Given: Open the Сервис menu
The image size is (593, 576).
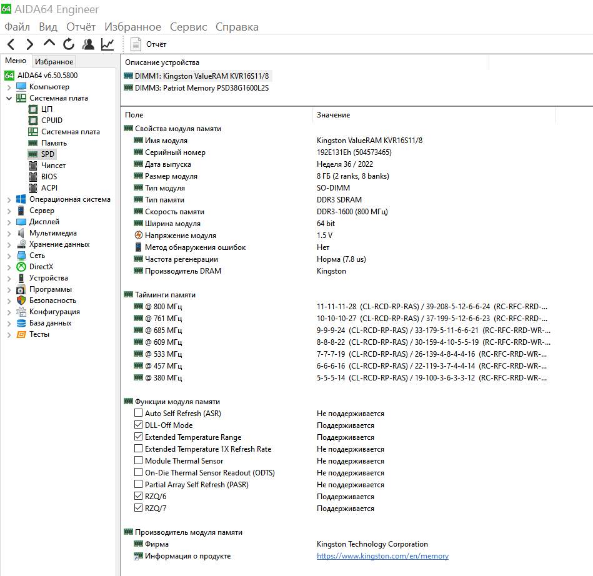Looking at the screenshot, I should (x=188, y=27).
